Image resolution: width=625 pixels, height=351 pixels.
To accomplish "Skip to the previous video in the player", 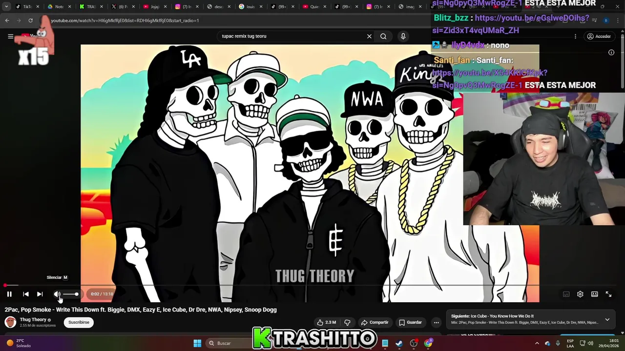I will click(x=26, y=294).
